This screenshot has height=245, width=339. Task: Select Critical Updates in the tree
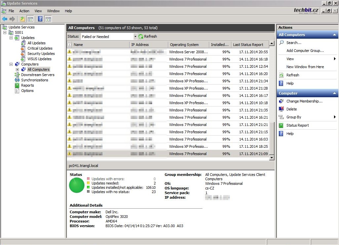(40, 48)
